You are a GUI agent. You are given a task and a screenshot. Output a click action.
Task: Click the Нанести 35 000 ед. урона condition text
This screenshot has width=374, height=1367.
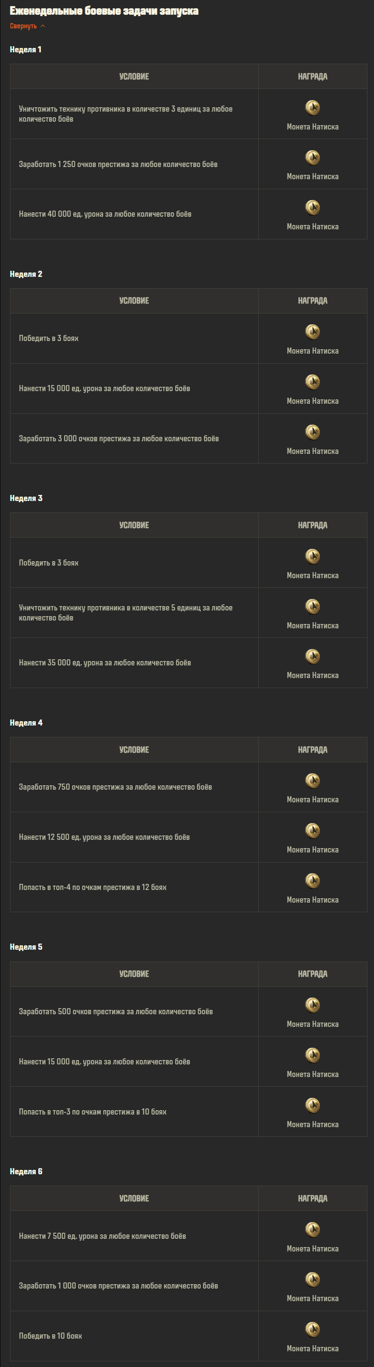[x=105, y=663]
